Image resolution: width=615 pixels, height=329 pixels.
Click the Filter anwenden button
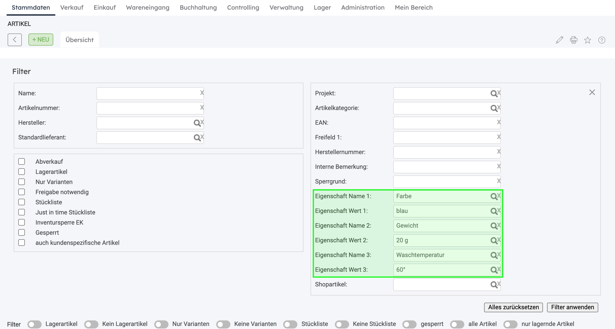[572, 307]
